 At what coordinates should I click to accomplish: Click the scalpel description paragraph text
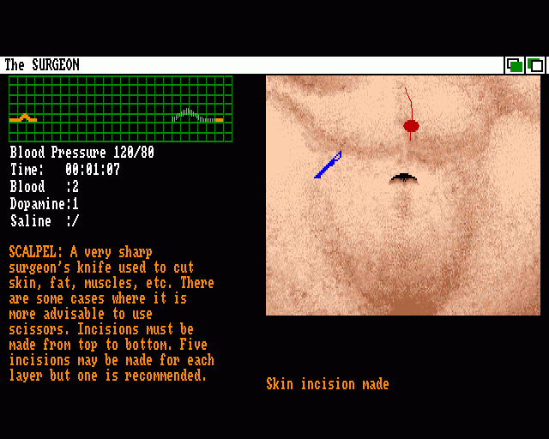(112, 314)
